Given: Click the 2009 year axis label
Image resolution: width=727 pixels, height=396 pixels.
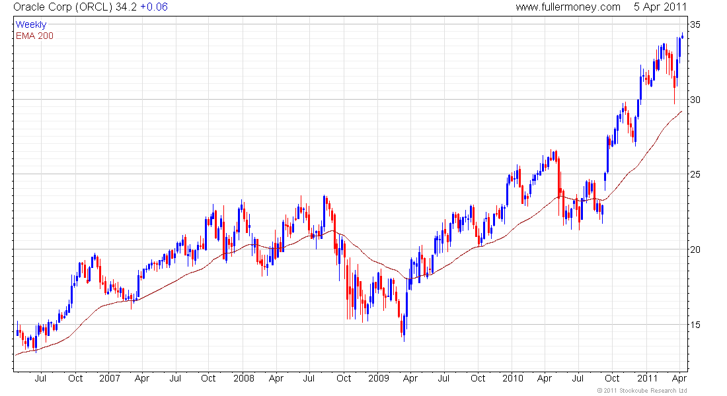Looking at the screenshot, I should coord(378,378).
